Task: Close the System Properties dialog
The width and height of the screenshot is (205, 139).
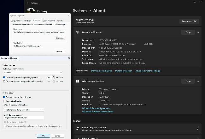Action: tap(69, 15)
